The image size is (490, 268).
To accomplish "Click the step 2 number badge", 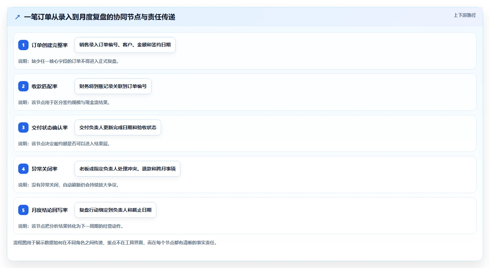I will tap(23, 86).
